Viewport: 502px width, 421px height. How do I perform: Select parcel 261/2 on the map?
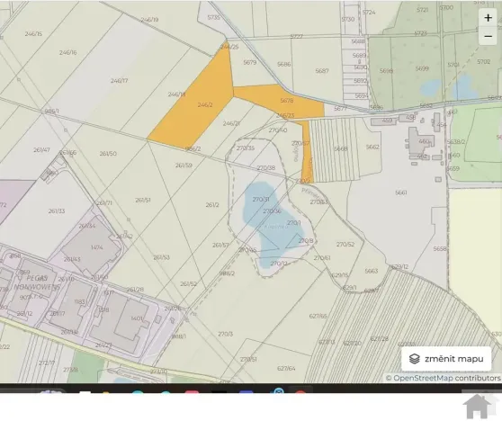tap(212, 205)
